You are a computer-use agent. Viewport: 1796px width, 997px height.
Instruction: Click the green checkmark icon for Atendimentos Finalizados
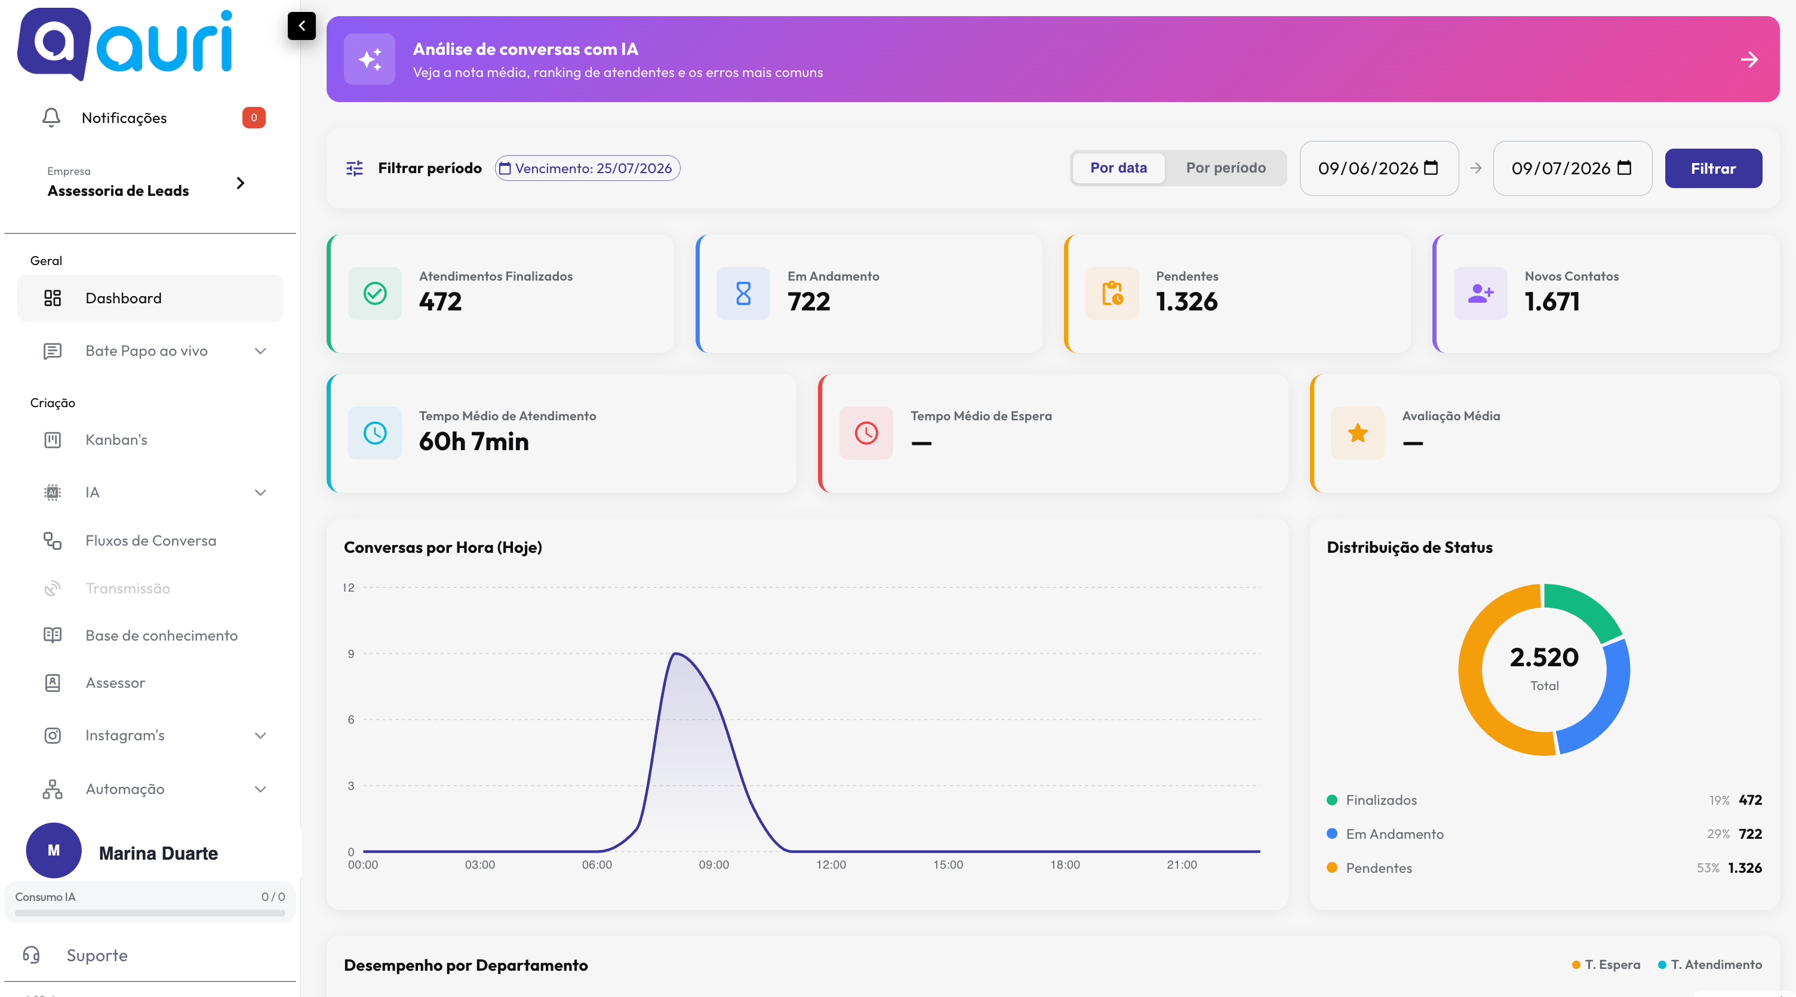(375, 294)
